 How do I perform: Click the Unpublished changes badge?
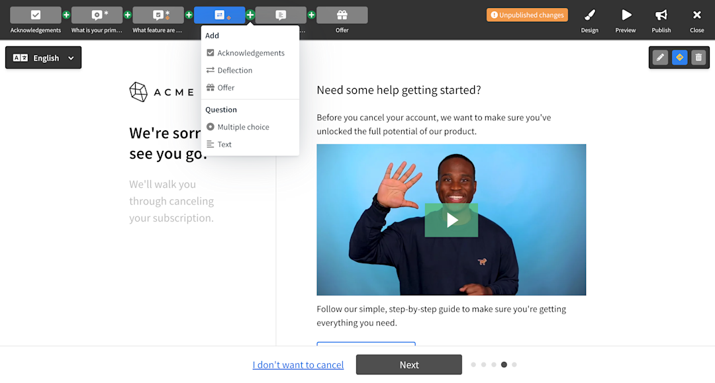527,15
